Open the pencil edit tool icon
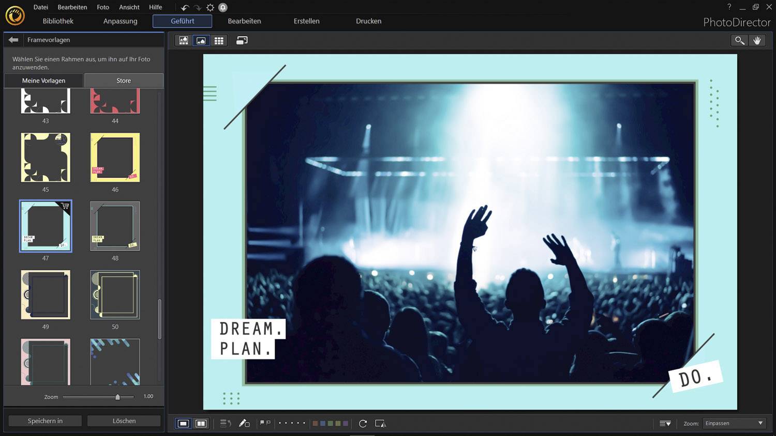Viewport: 776px width, 436px height. 244,423
